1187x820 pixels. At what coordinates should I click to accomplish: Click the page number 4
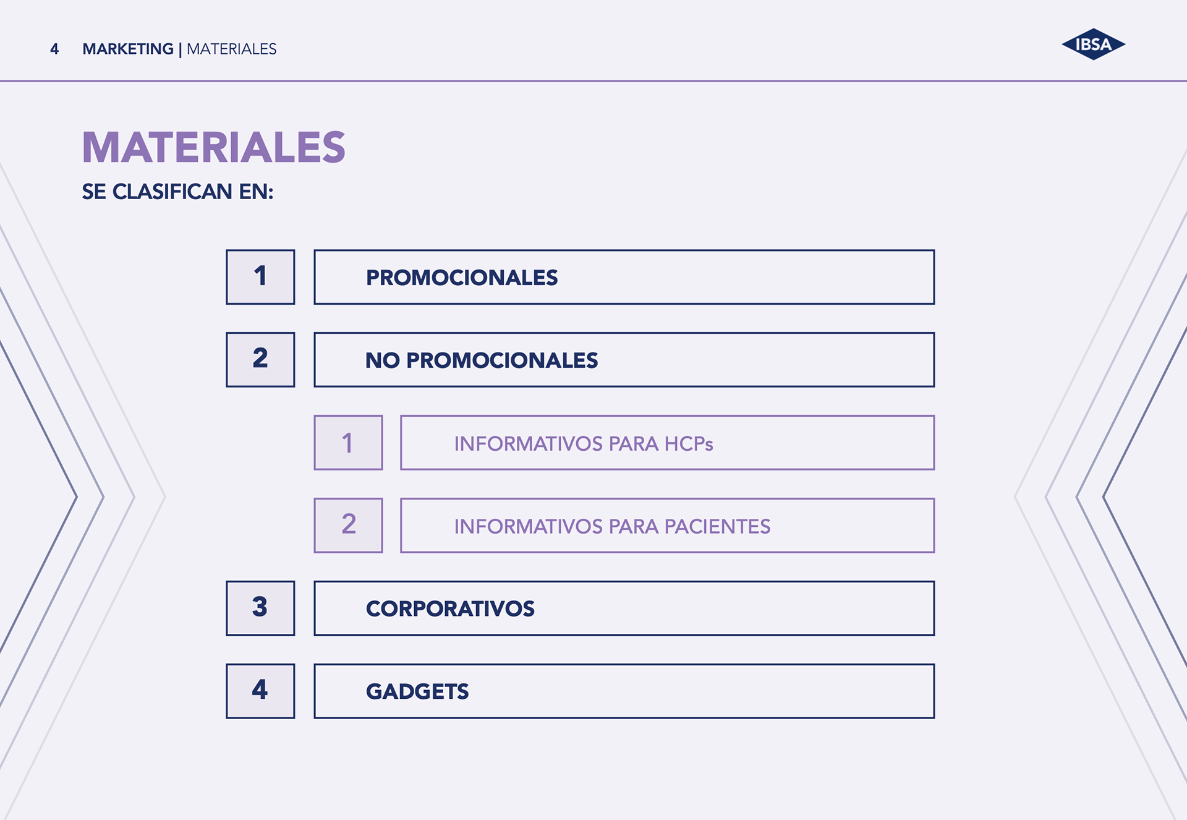click(54, 49)
